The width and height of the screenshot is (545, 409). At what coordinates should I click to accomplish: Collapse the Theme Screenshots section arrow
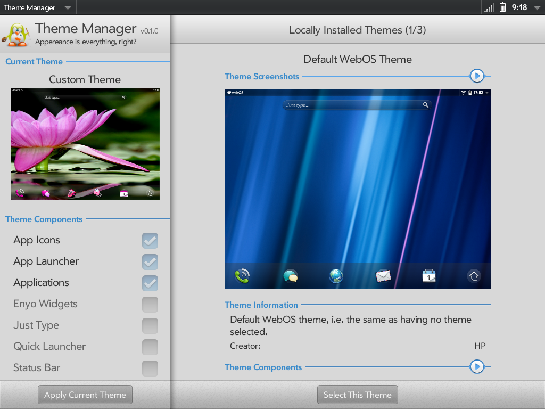(x=477, y=77)
